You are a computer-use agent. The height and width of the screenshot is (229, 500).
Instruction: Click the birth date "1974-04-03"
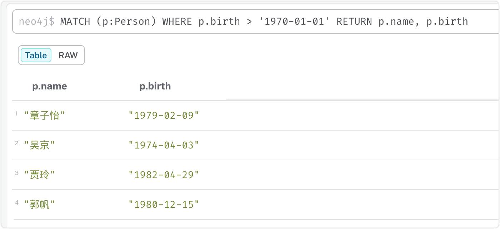tap(164, 145)
